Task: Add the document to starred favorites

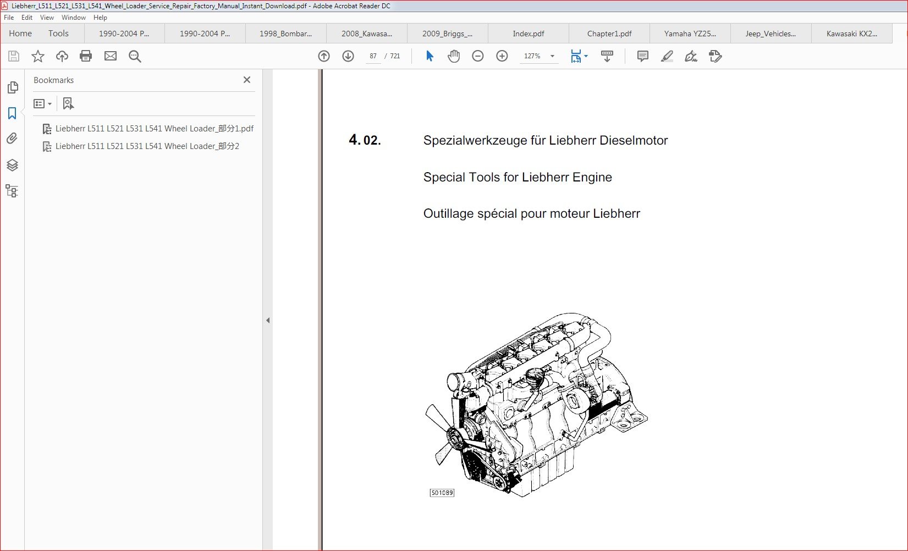Action: [38, 56]
